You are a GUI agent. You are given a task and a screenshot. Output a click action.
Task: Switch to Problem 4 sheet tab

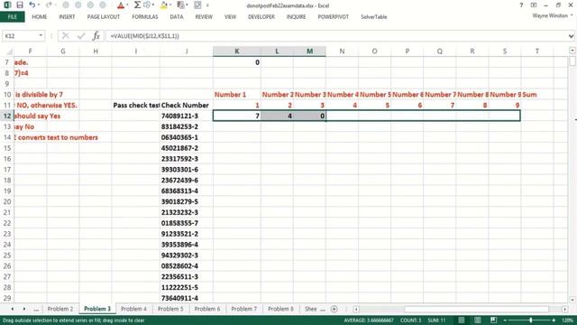pos(133,309)
